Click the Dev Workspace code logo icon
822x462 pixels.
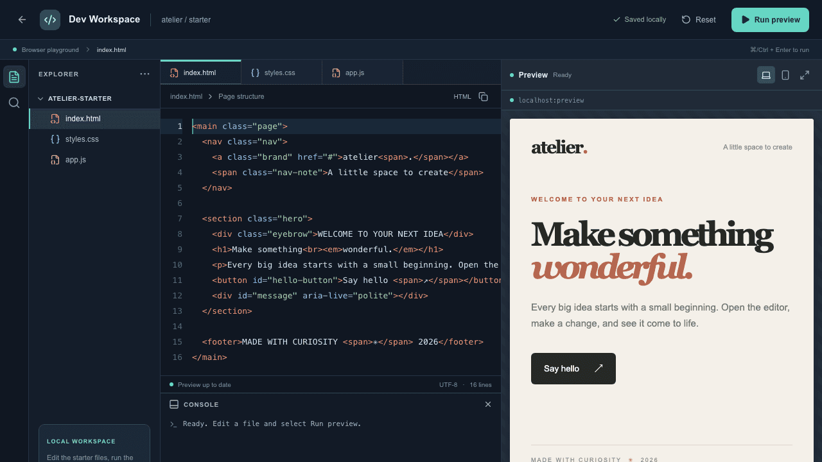pyautogui.click(x=50, y=20)
